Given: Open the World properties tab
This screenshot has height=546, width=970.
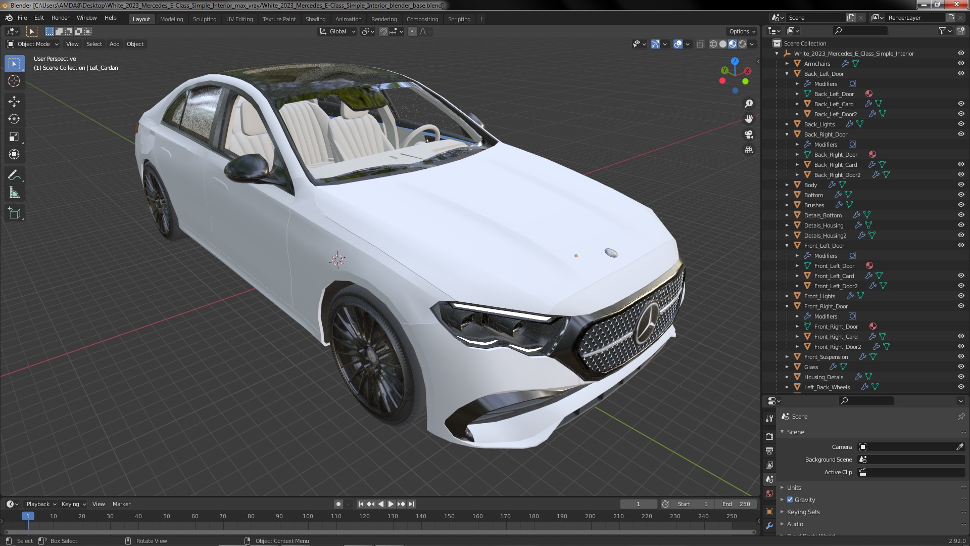Looking at the screenshot, I should click(769, 493).
